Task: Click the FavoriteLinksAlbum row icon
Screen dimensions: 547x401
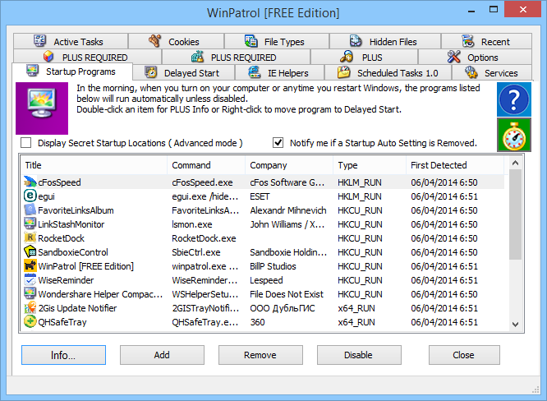Action: pos(30,210)
